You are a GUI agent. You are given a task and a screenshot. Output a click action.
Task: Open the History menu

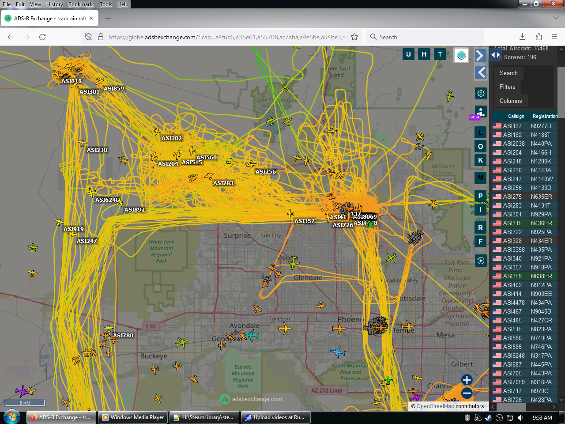point(55,4)
